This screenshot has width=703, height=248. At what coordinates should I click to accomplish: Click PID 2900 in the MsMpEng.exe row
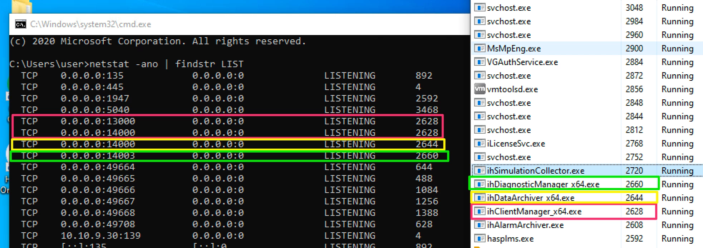pyautogui.click(x=634, y=49)
